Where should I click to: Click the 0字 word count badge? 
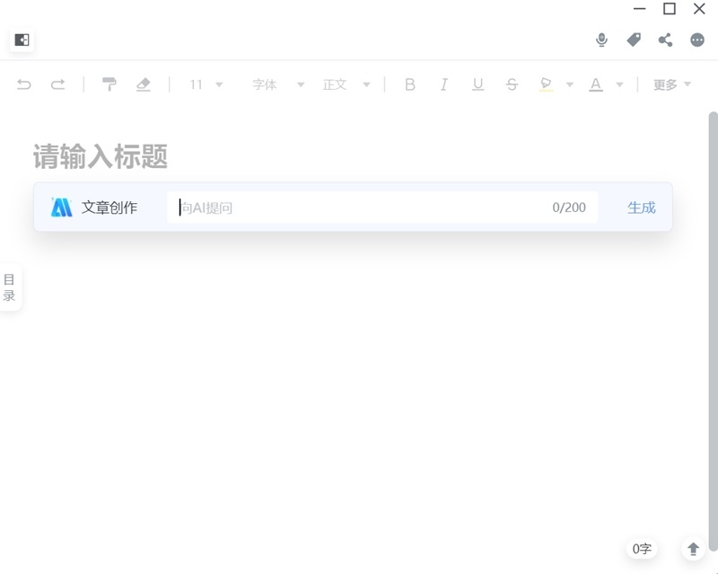[642, 549]
